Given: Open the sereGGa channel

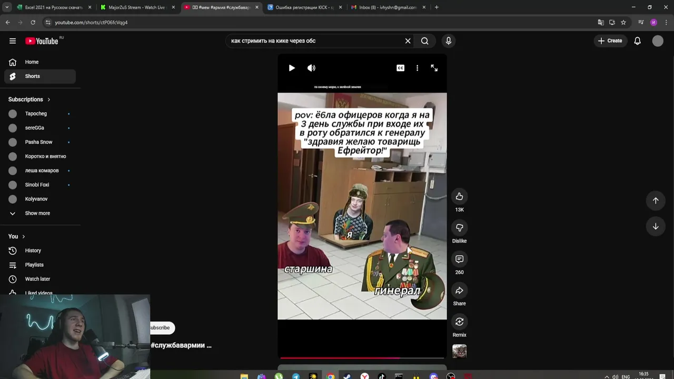Looking at the screenshot, I should [40, 128].
